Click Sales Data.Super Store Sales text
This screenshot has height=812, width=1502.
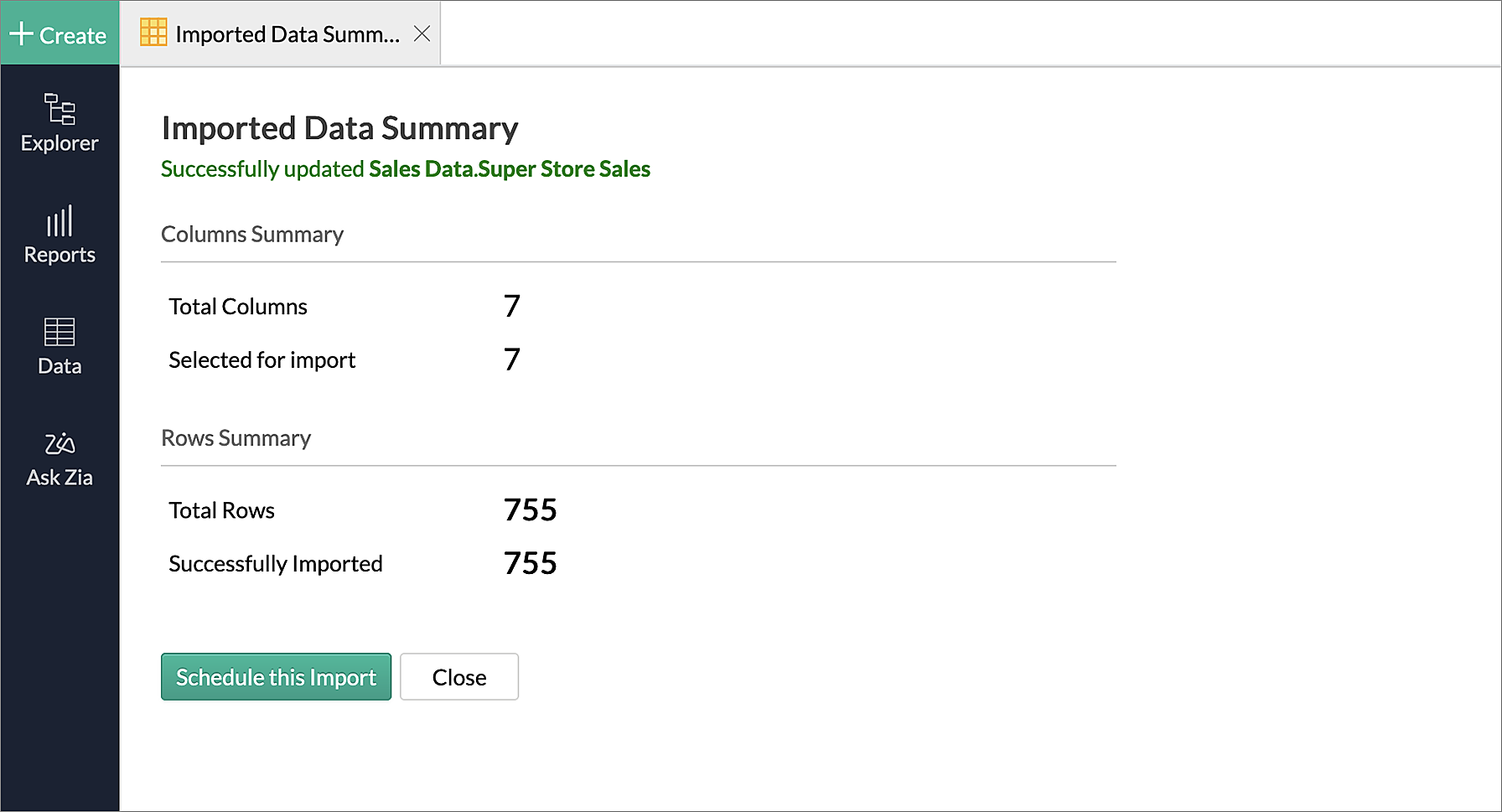pos(509,169)
